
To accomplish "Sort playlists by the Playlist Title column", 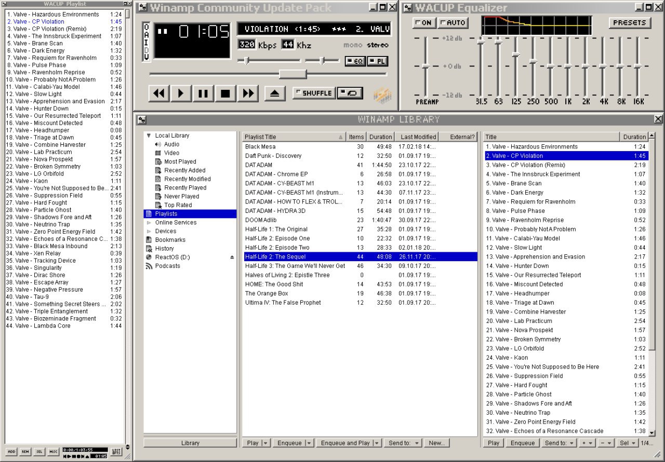I will click(294, 137).
